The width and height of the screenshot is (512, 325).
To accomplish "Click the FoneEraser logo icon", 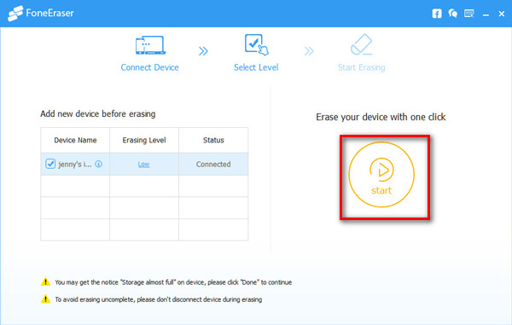I will click(15, 14).
